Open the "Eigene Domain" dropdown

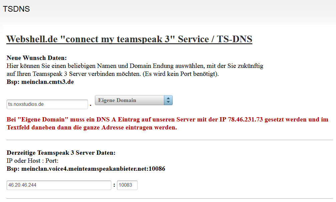coord(129,100)
